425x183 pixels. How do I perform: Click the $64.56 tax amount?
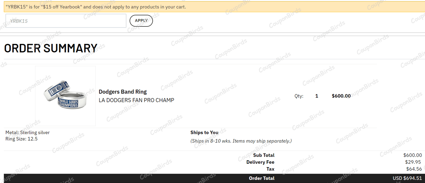[414, 169]
